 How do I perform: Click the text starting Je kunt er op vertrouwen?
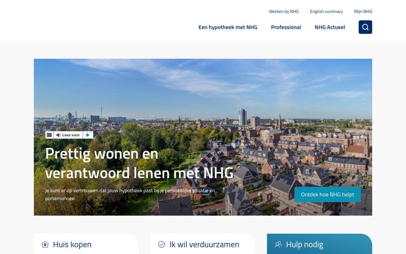(x=130, y=194)
